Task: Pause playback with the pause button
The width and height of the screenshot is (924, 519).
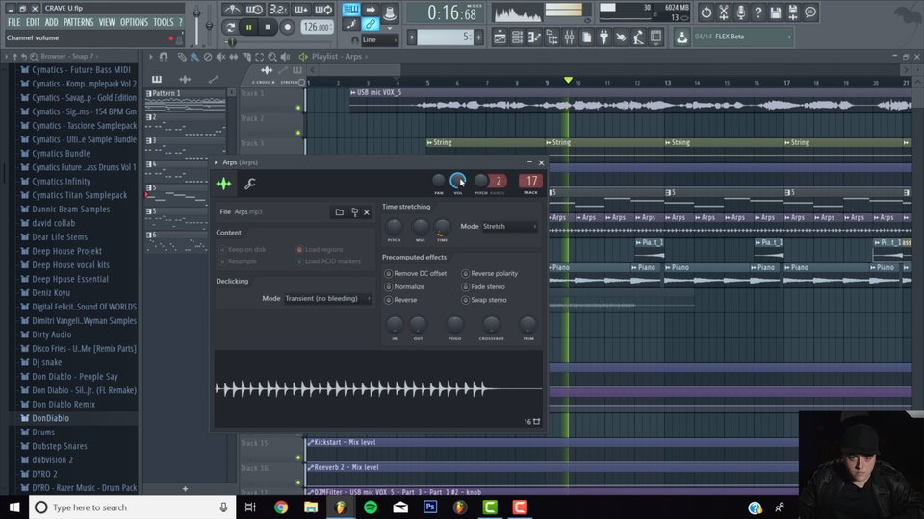Action: tap(249, 27)
